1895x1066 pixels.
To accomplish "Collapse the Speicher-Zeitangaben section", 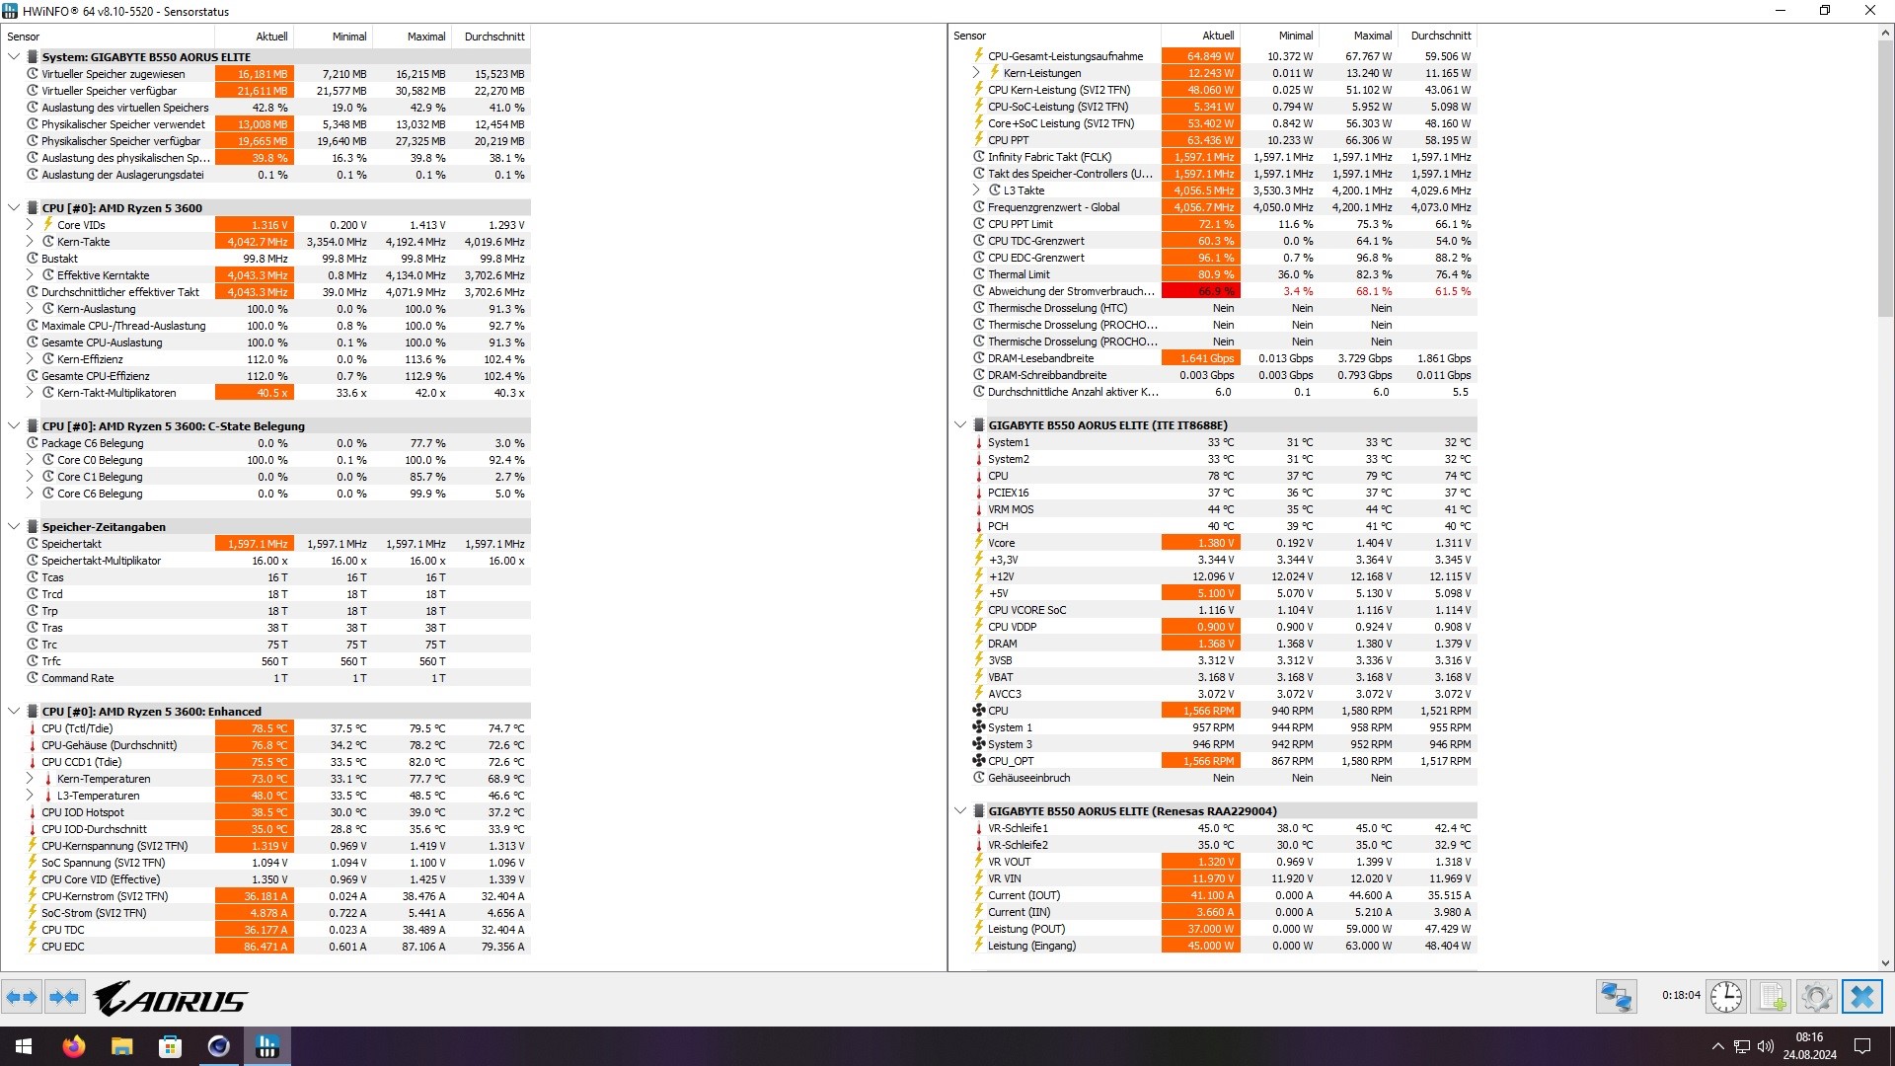I will click(13, 526).
